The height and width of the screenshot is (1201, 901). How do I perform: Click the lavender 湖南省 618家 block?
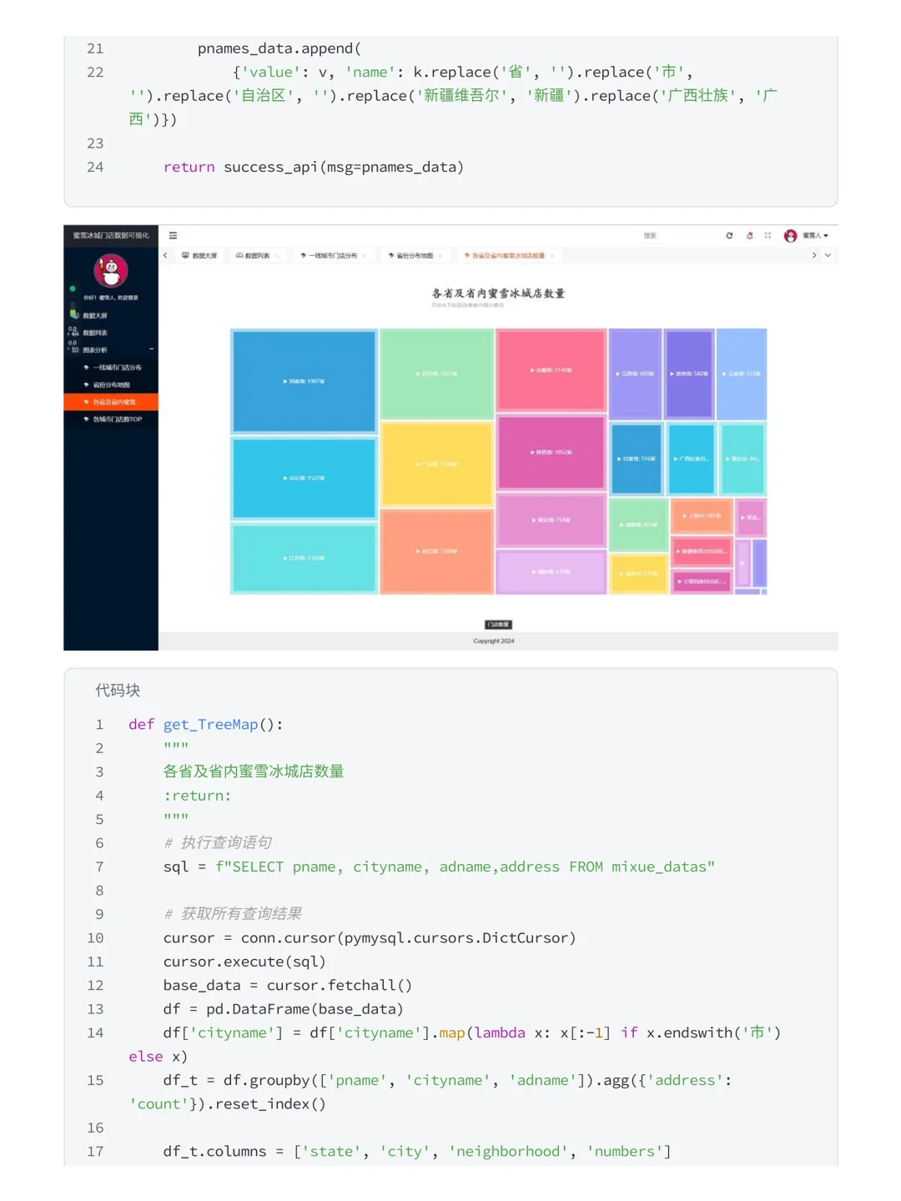click(551, 571)
